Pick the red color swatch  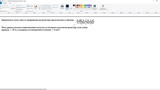point(79,5)
